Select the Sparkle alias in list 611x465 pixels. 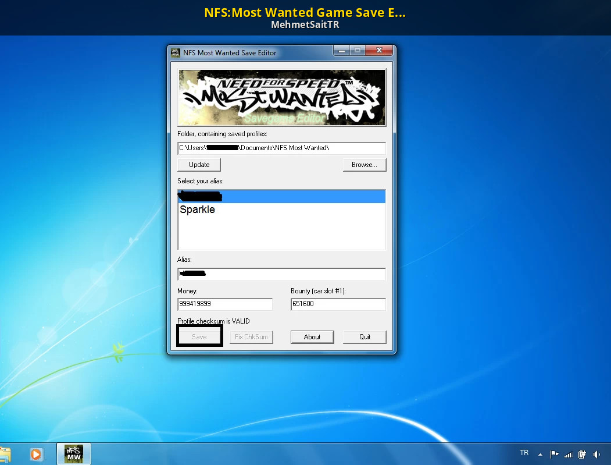pos(198,210)
